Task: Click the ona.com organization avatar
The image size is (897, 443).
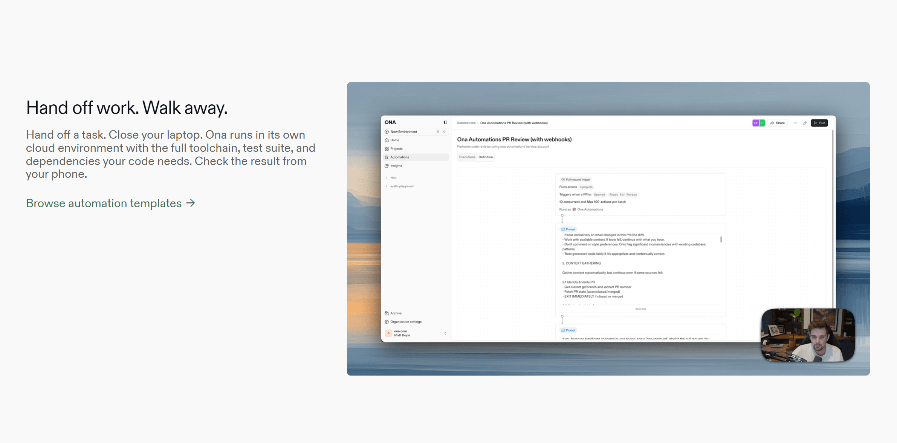Action: tap(388, 333)
